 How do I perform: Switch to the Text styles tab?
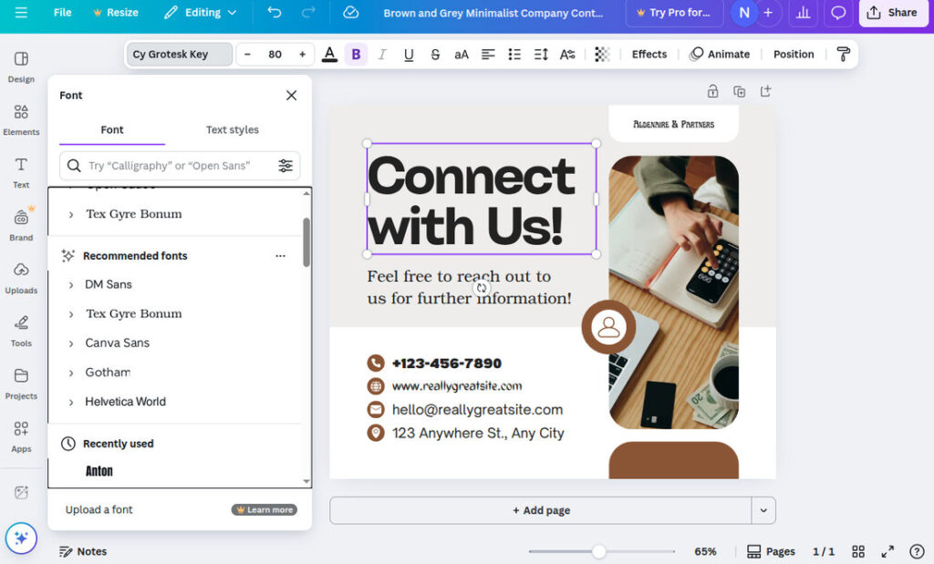point(233,129)
